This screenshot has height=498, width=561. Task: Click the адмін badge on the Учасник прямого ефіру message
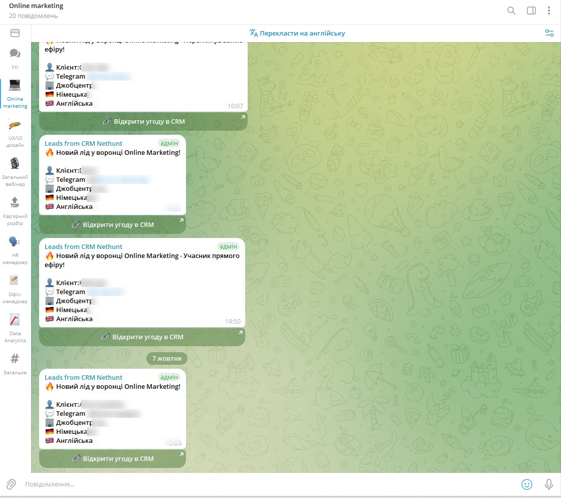[x=228, y=246]
